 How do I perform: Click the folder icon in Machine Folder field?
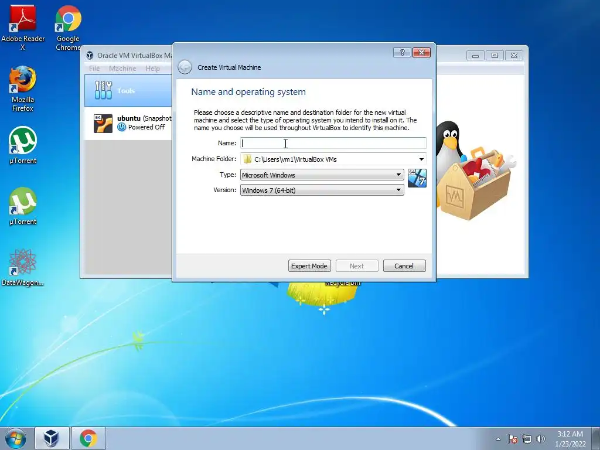coord(247,159)
